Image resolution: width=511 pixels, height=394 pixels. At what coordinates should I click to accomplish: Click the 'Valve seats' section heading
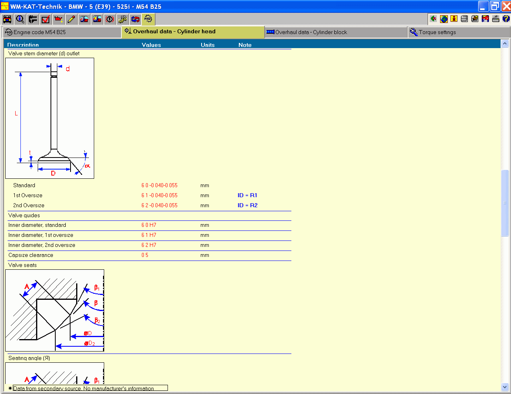point(22,265)
